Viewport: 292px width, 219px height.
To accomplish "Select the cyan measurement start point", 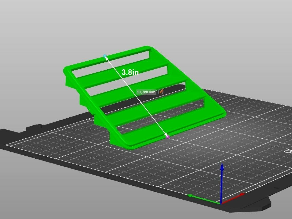I will click(105, 56).
